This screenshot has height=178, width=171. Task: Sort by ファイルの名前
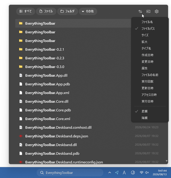pyautogui.click(x=150, y=75)
